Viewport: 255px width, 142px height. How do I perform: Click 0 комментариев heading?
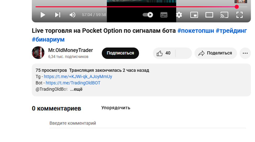(57, 108)
